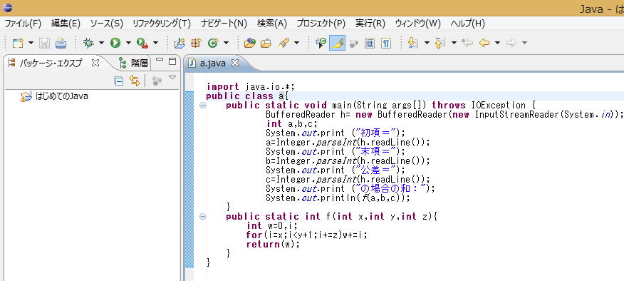Open the ソース(S) menu

pos(106,24)
